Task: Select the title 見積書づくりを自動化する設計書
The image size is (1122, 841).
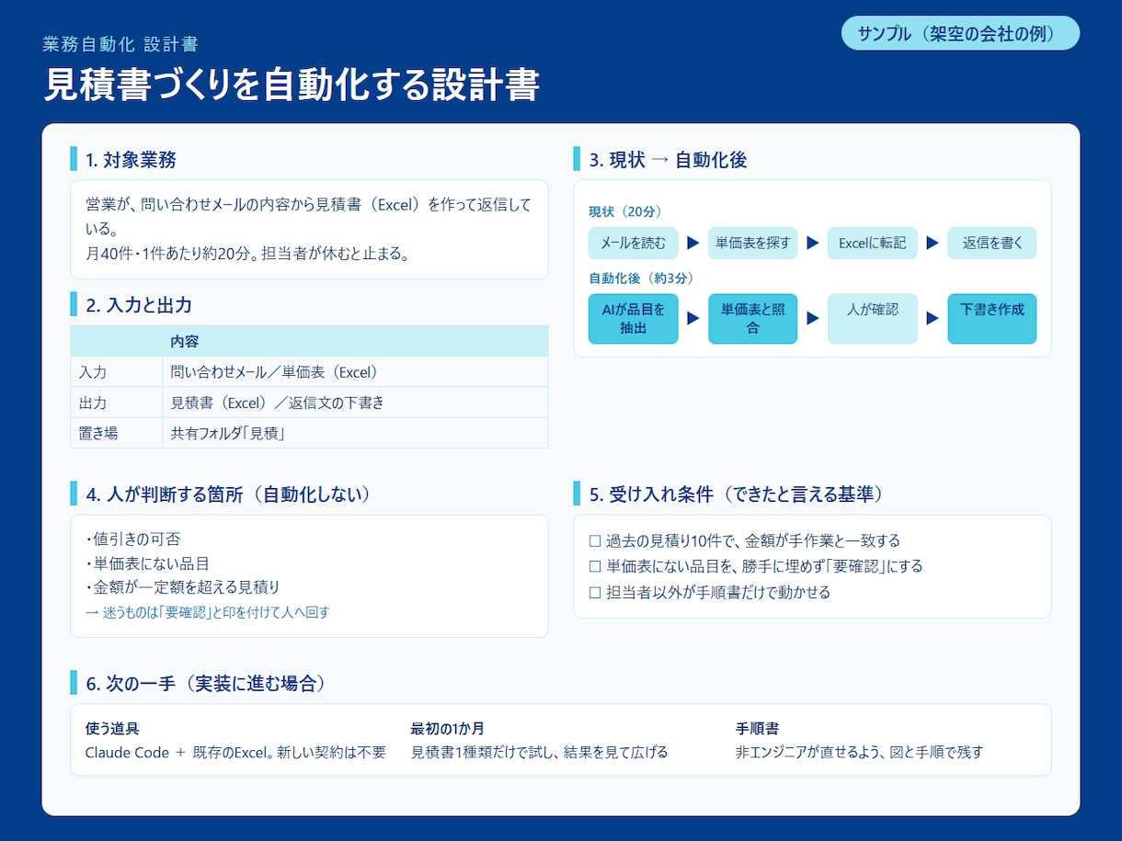Action: tap(292, 85)
